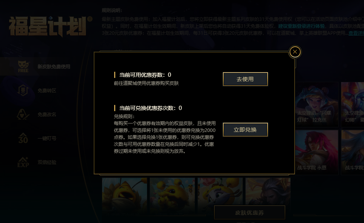The height and width of the screenshot is (223, 364).
Task: Click the EXP 双倍经验 icon
Action: 23,162
